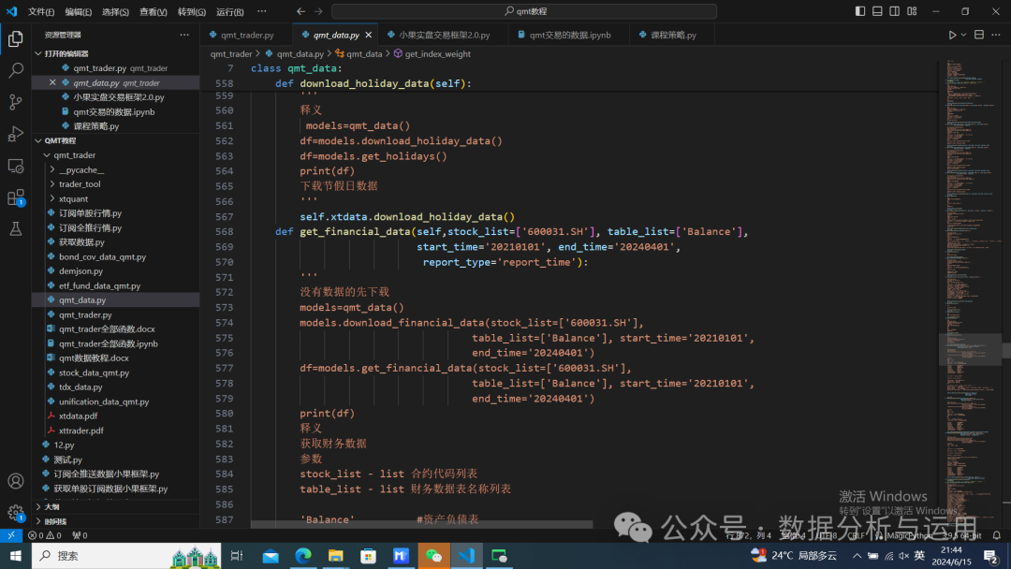Open the Testing flask view
This screenshot has height=569, width=1011.
[x=16, y=228]
